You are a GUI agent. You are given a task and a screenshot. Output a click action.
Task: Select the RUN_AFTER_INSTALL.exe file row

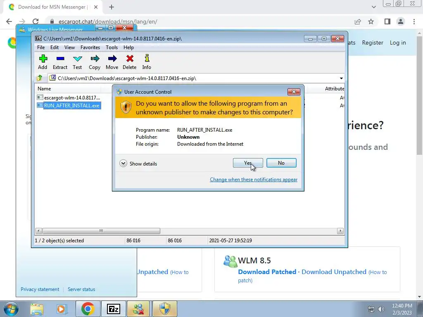click(69, 105)
